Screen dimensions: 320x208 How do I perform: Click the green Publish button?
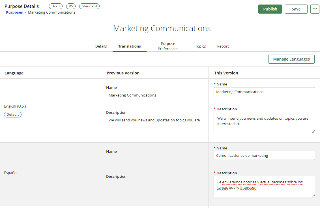tap(270, 9)
